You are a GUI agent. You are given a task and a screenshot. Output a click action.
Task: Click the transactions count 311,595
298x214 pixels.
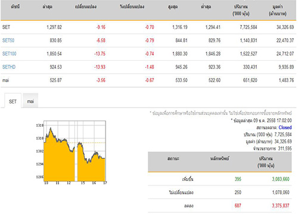[x=285, y=149]
